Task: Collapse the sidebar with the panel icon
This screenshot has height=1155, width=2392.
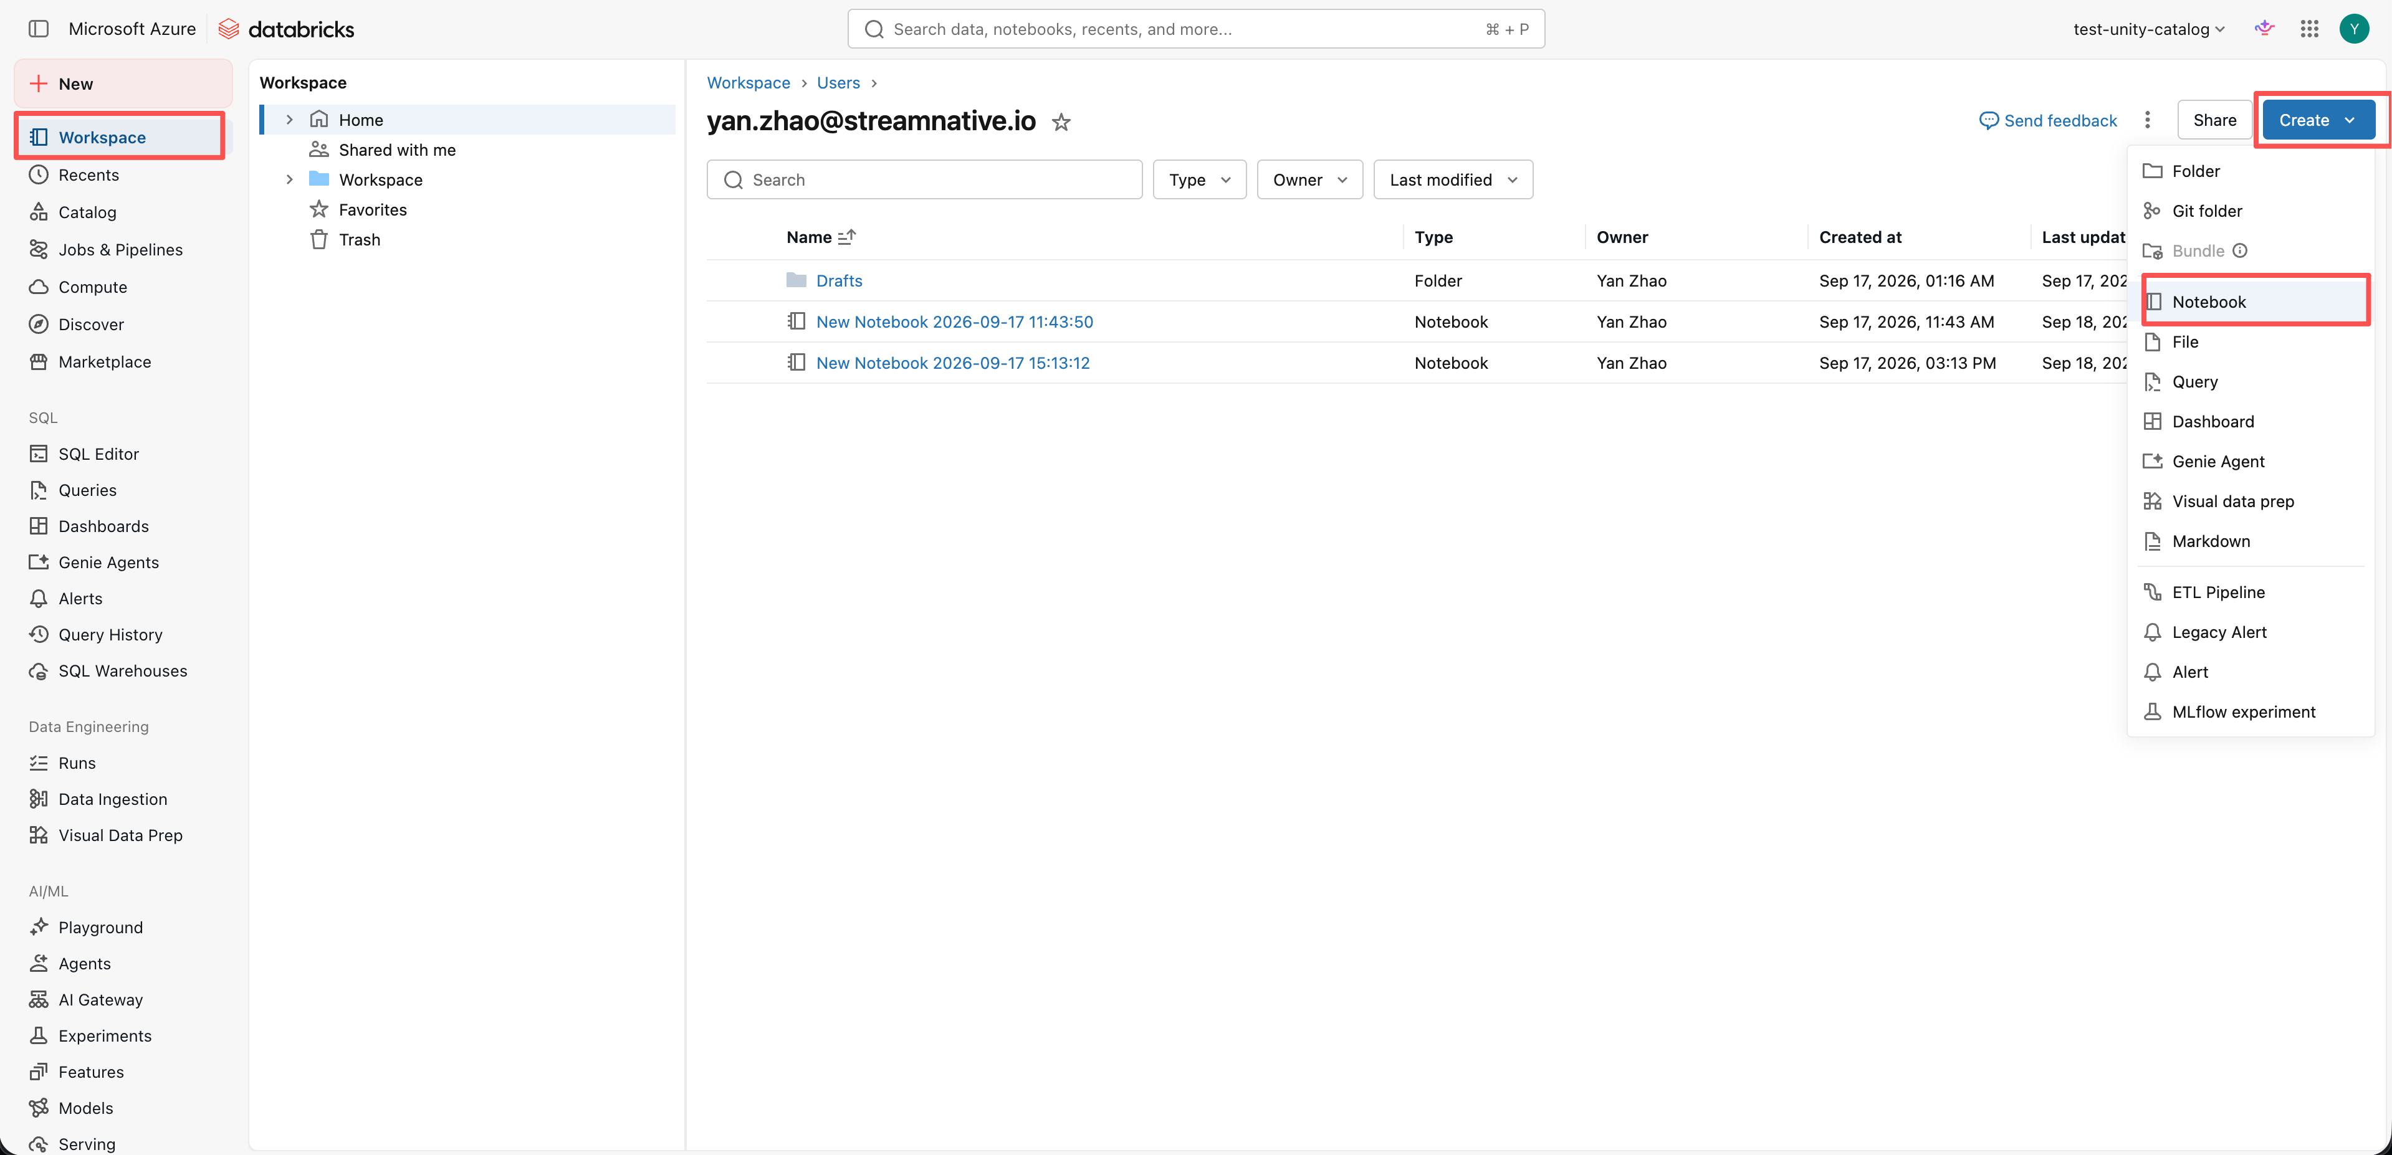Action: click(38, 29)
